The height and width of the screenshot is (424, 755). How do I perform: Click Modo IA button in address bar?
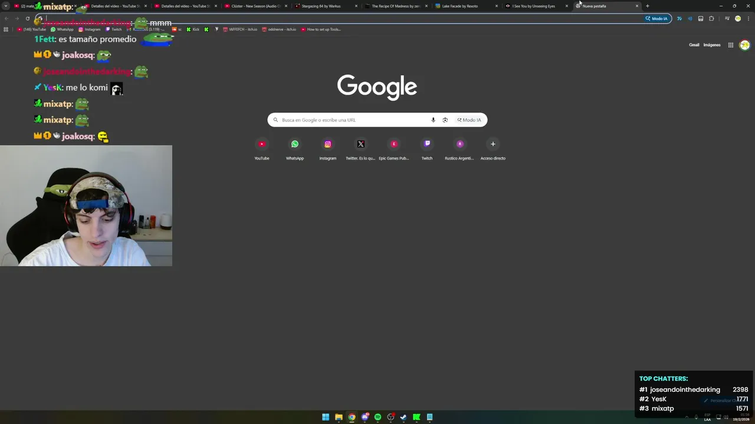coord(657,18)
